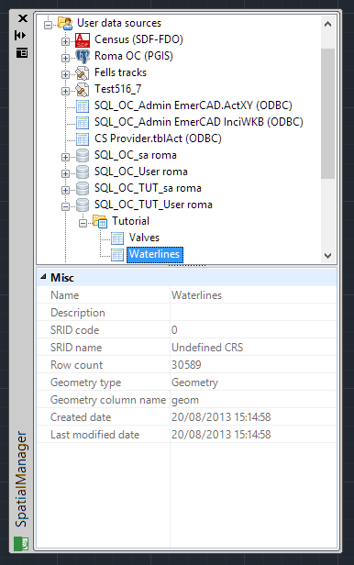The image size is (354, 565).
Task: Collapse the SQL_OC_TUT_User roma node
Action: [x=65, y=206]
